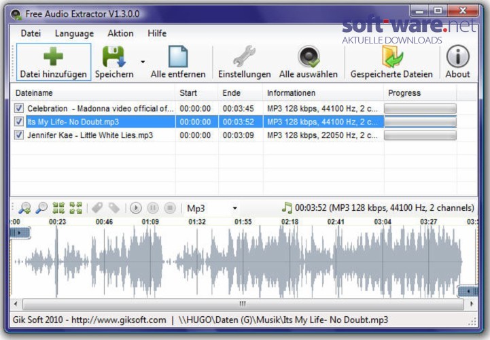Click the green music note icon

click(287, 207)
